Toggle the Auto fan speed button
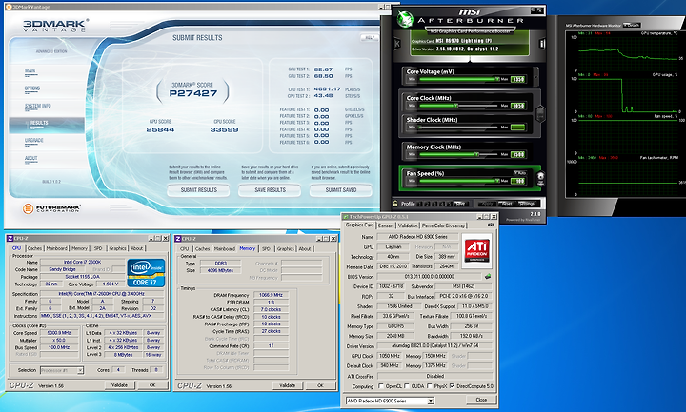This screenshot has height=412, width=686. [520, 173]
